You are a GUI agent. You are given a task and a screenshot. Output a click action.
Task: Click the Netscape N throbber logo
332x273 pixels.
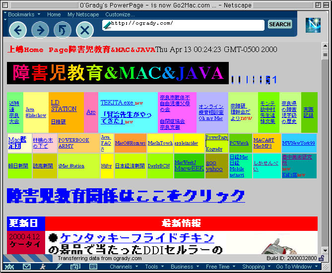313,25
